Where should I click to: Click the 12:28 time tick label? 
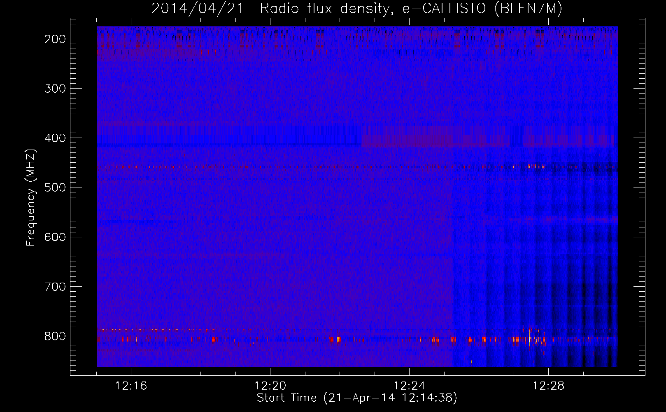pos(548,386)
